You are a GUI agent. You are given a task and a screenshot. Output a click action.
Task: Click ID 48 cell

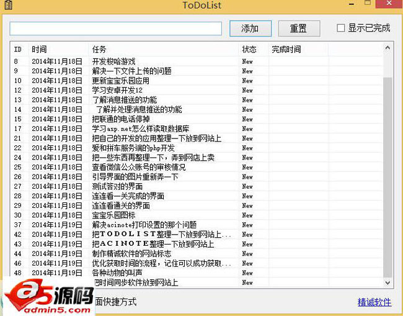click(x=18, y=273)
